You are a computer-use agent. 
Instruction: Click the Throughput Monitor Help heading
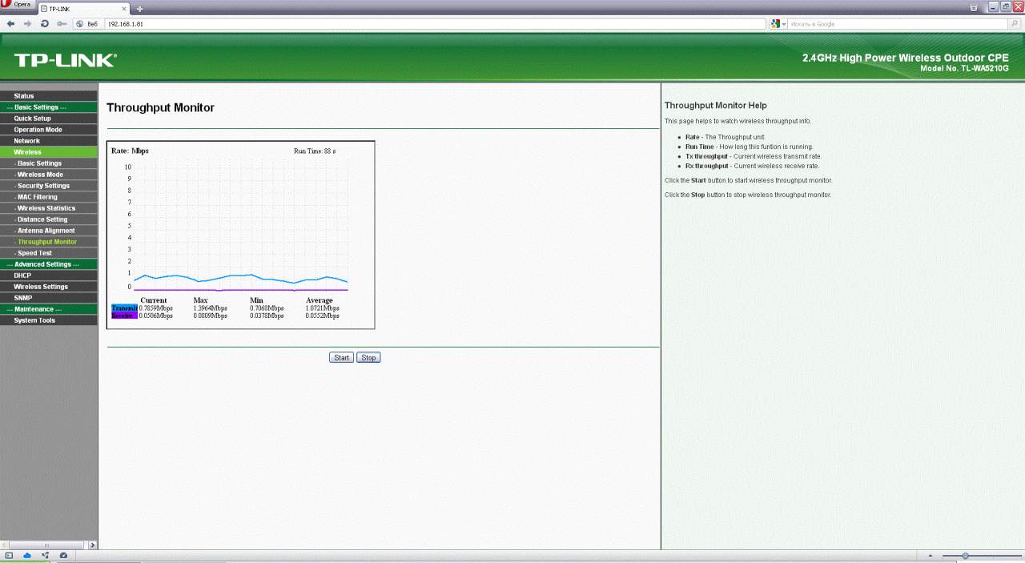point(715,106)
